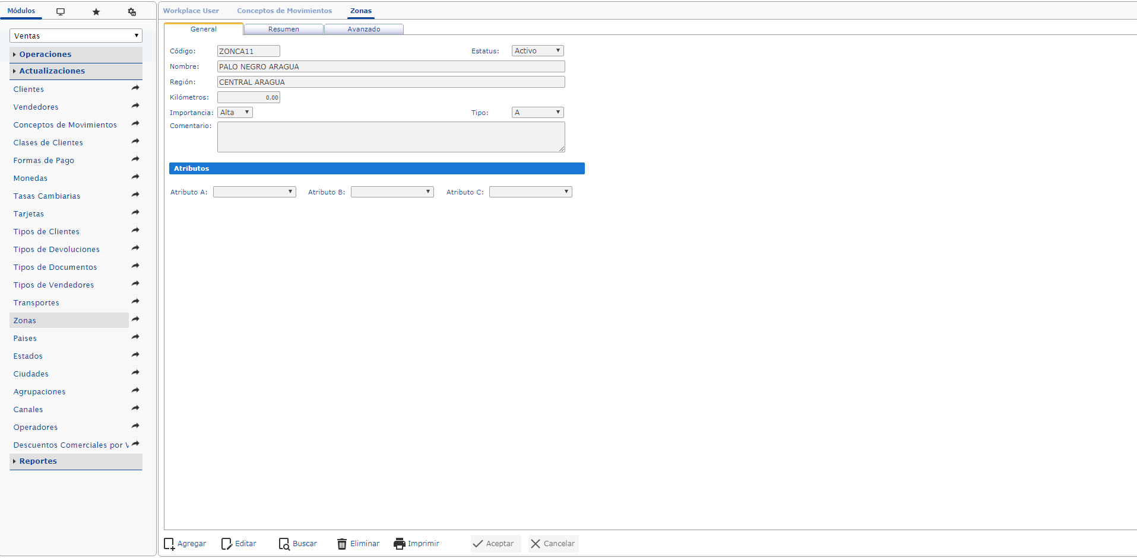
Task: Open the gears settings tab
Action: (x=132, y=11)
